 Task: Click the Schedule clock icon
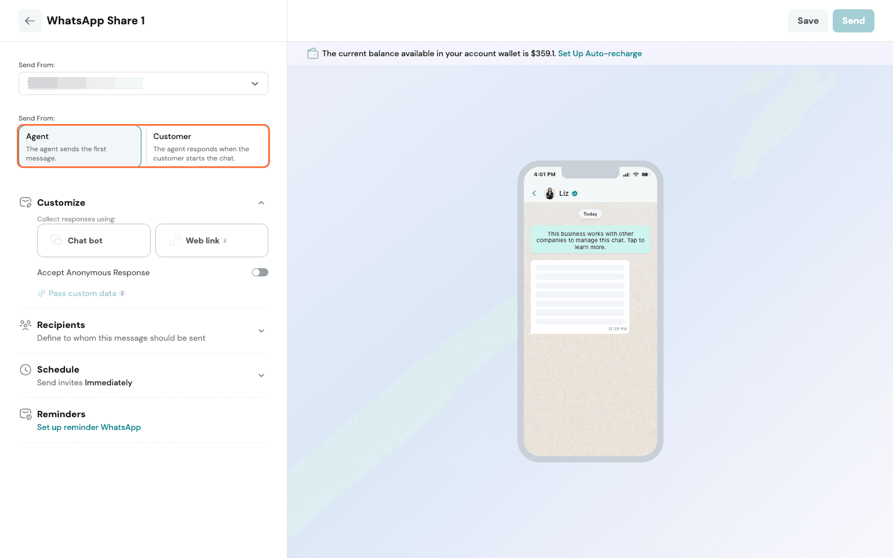click(25, 370)
